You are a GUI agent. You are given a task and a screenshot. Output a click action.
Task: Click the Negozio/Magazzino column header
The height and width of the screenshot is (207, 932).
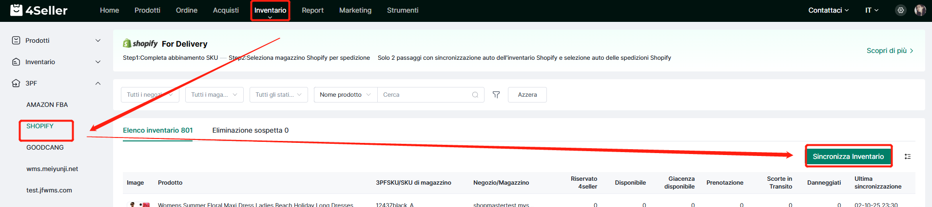pyautogui.click(x=501, y=183)
